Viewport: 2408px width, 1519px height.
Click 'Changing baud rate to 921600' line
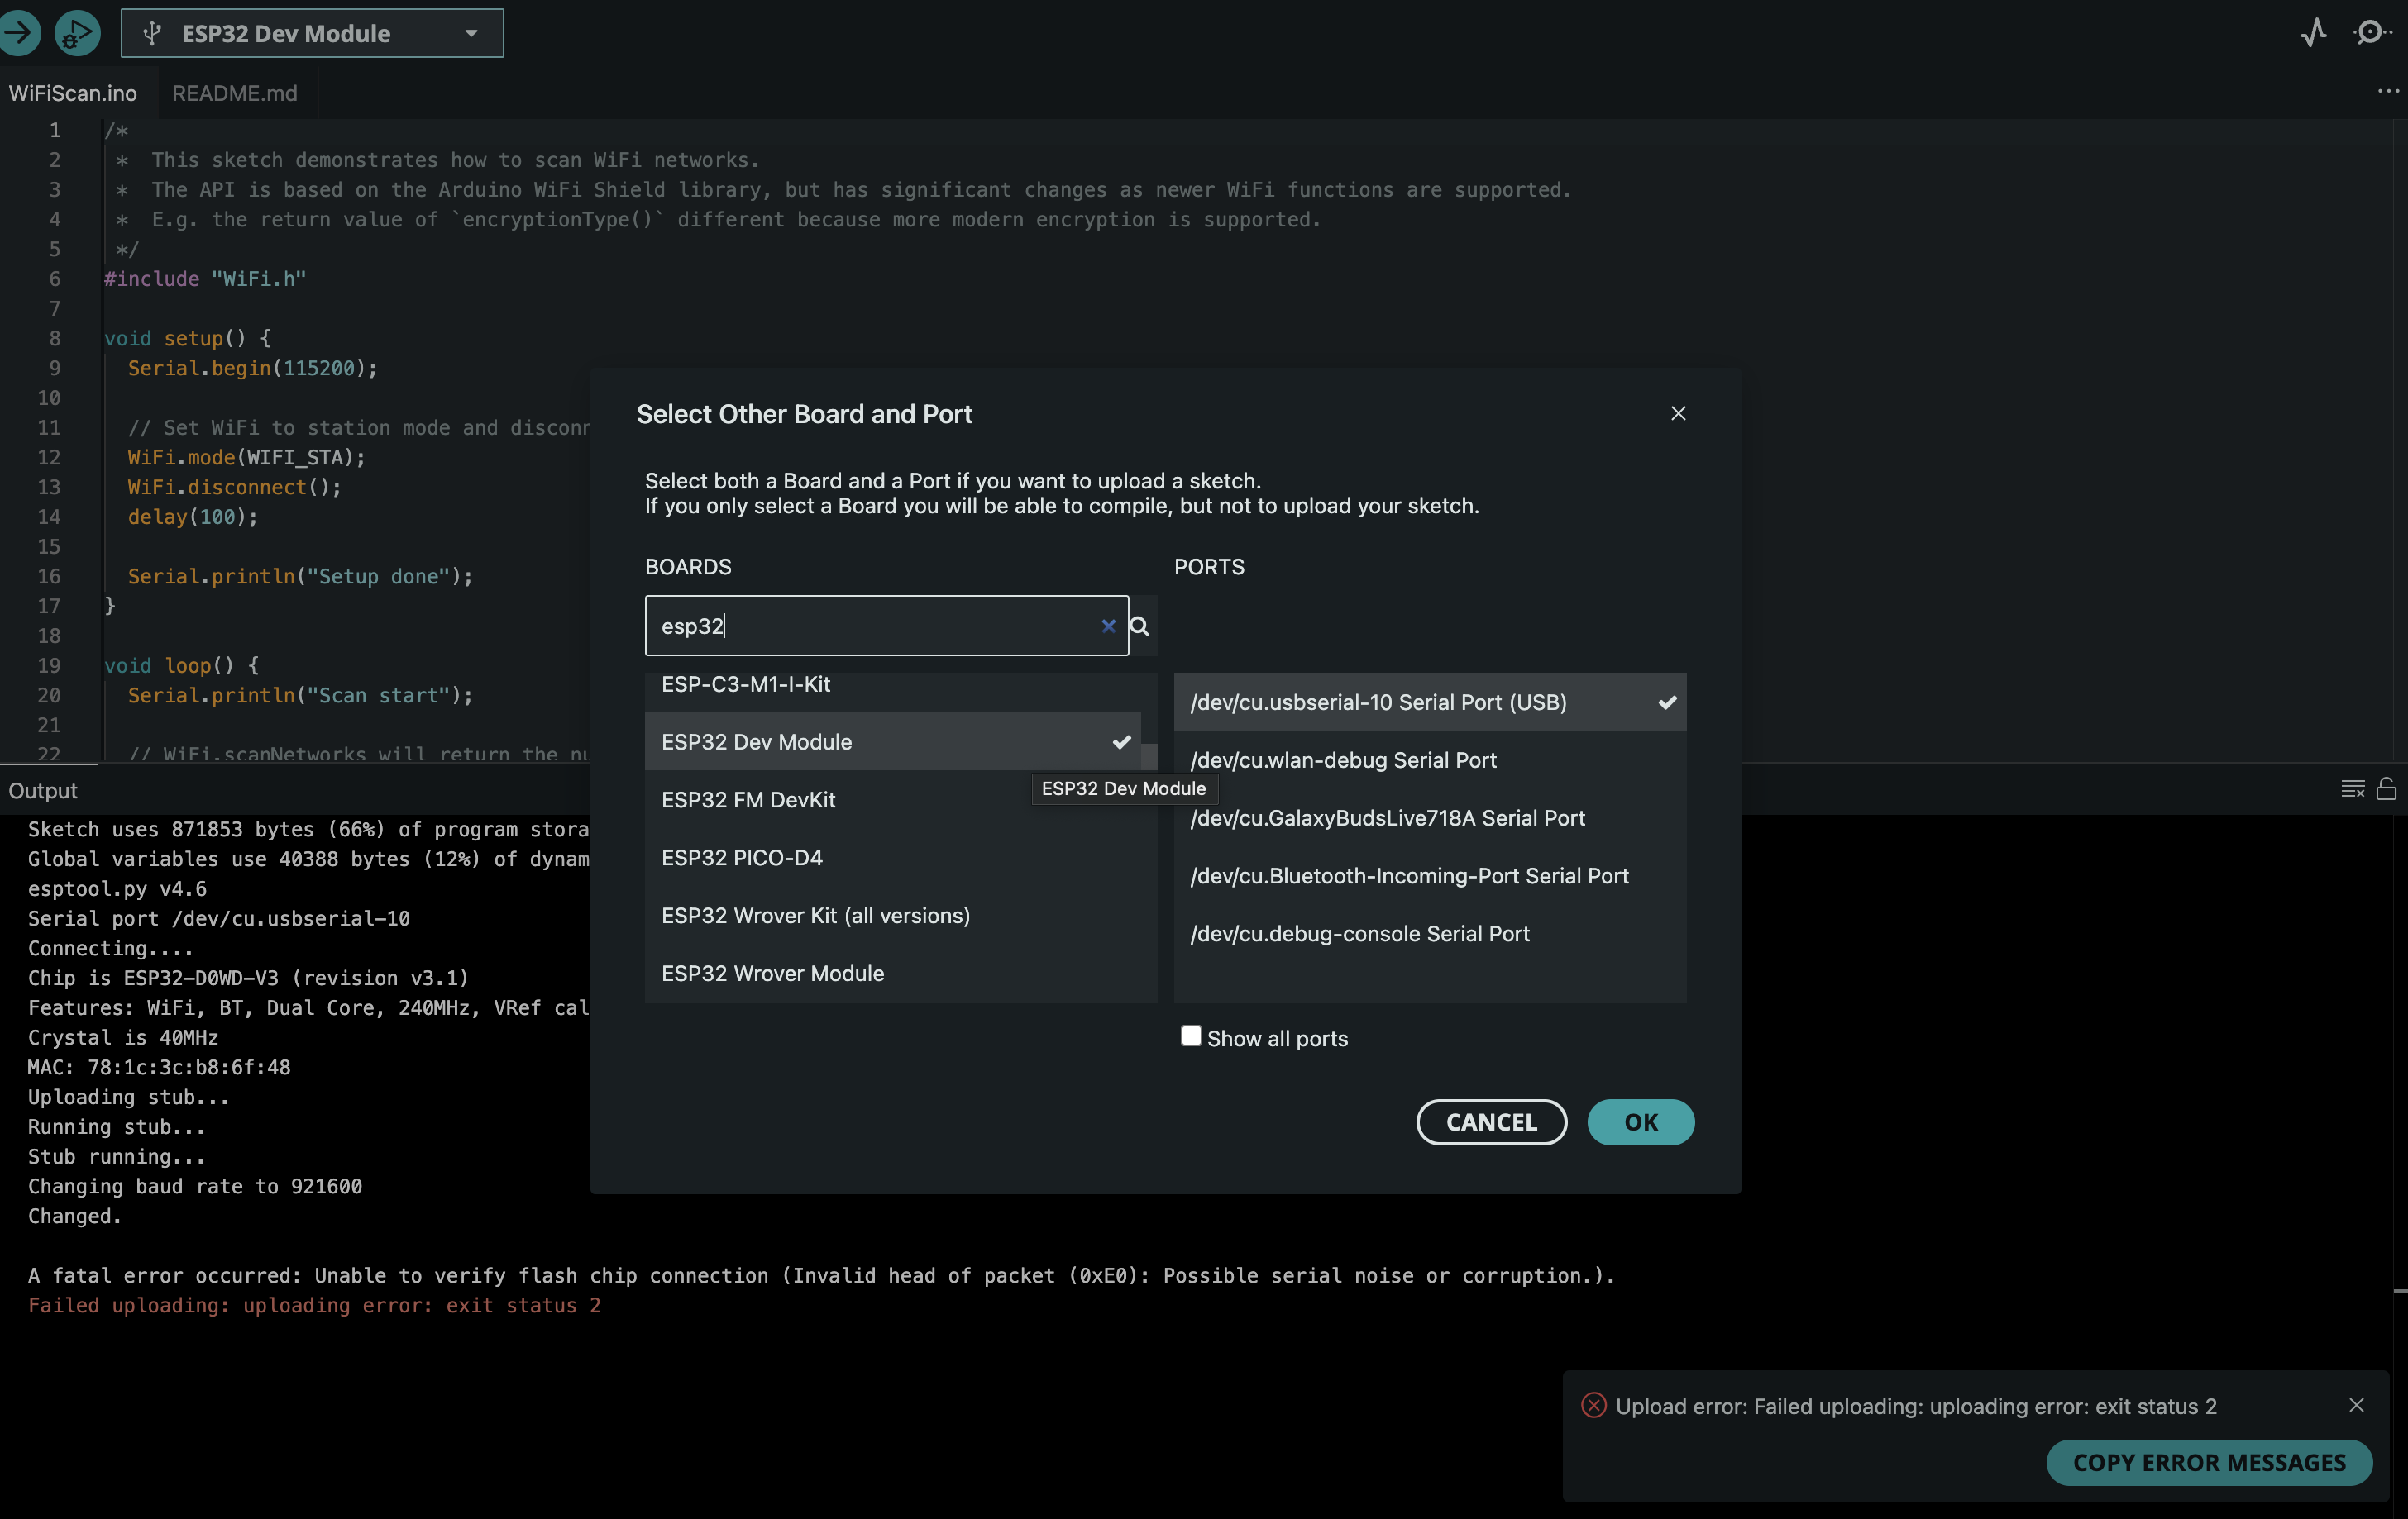(195, 1186)
